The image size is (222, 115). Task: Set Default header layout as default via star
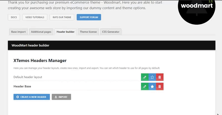pyautogui.click(x=152, y=77)
